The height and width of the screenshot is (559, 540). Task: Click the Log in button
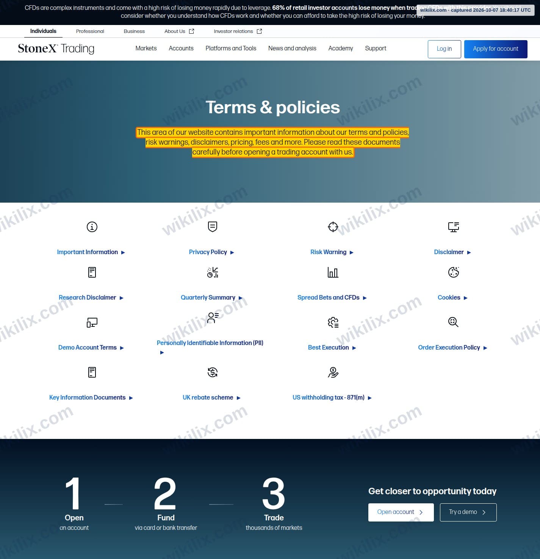pyautogui.click(x=444, y=49)
